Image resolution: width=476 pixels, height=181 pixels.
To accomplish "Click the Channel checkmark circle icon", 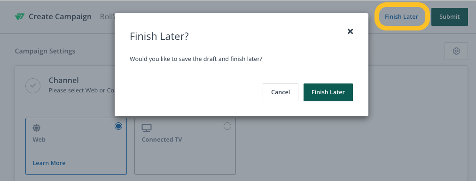I will coord(33,86).
